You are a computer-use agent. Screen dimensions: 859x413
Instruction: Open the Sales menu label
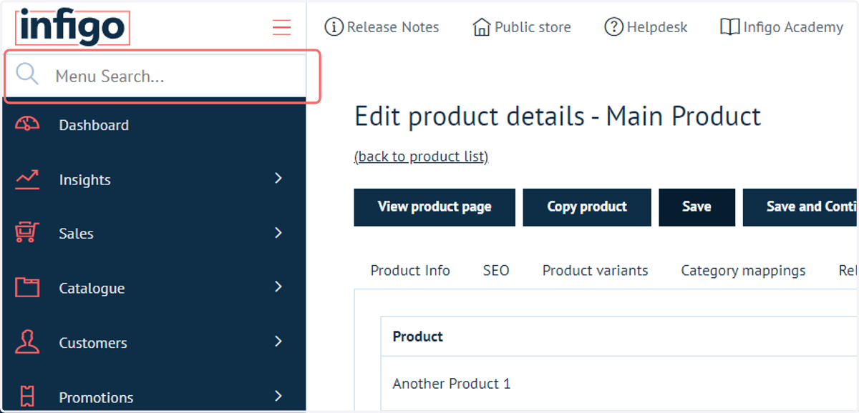tap(76, 234)
